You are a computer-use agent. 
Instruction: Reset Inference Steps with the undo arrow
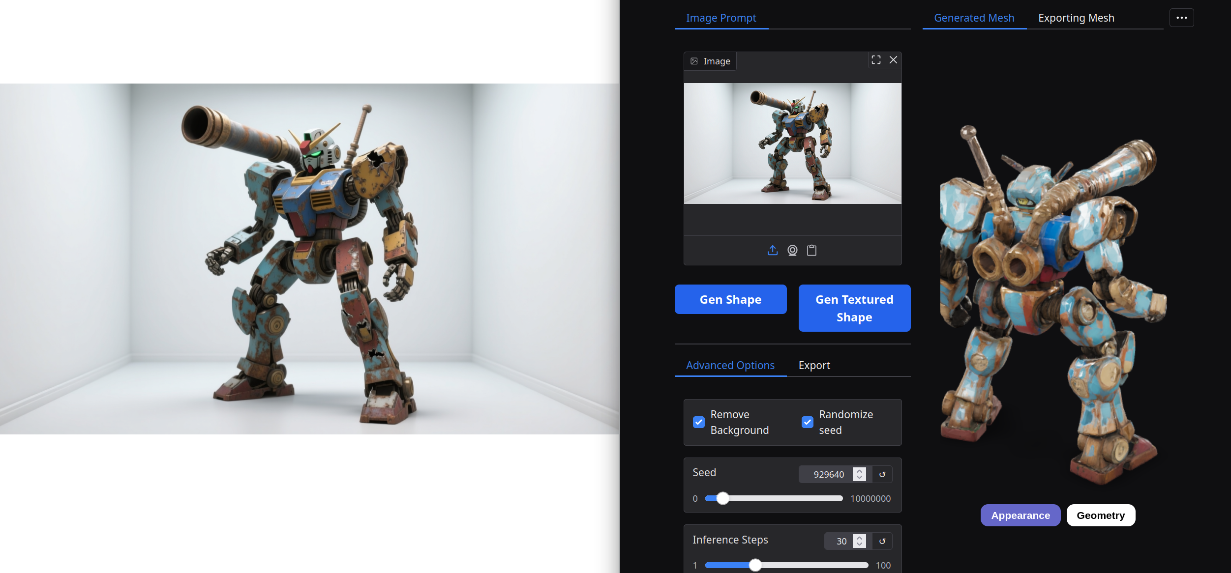(x=882, y=541)
